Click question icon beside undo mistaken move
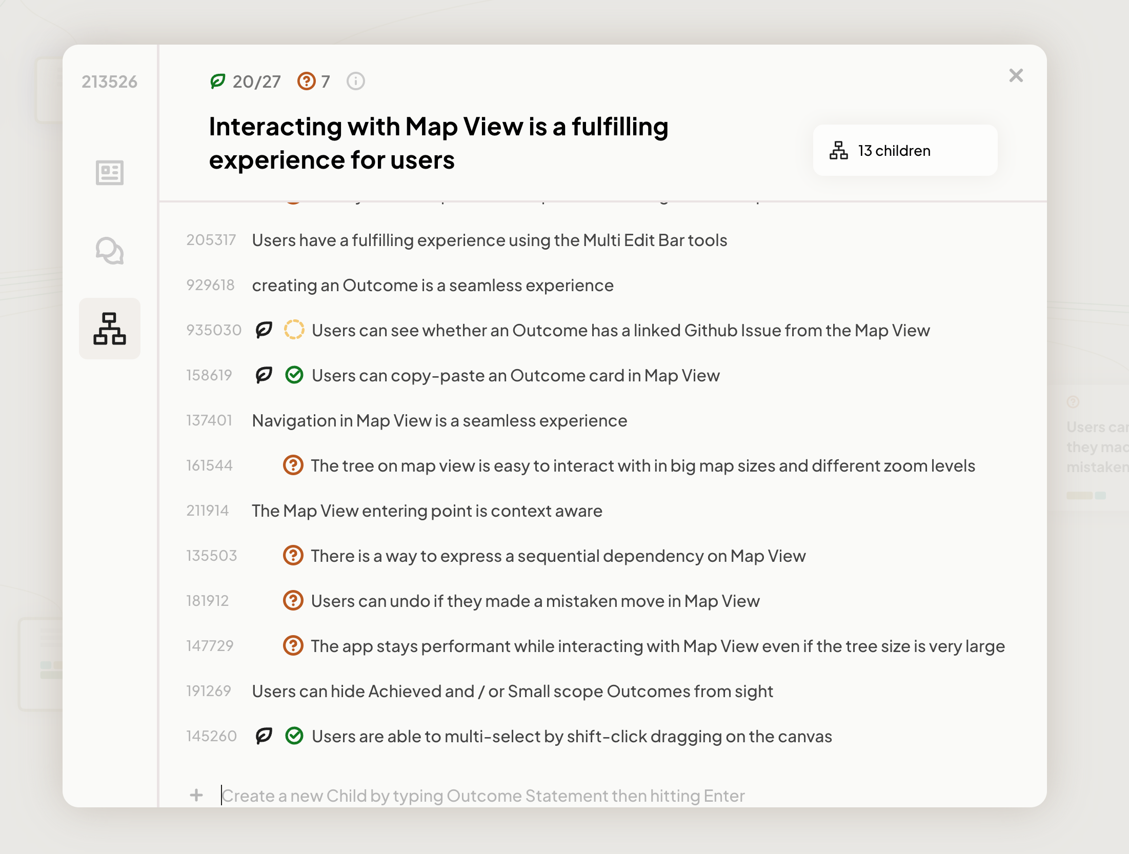The width and height of the screenshot is (1129, 854). point(293,600)
